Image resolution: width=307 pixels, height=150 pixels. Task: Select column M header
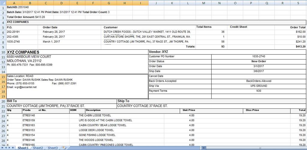pyautogui.click(x=204, y=3)
